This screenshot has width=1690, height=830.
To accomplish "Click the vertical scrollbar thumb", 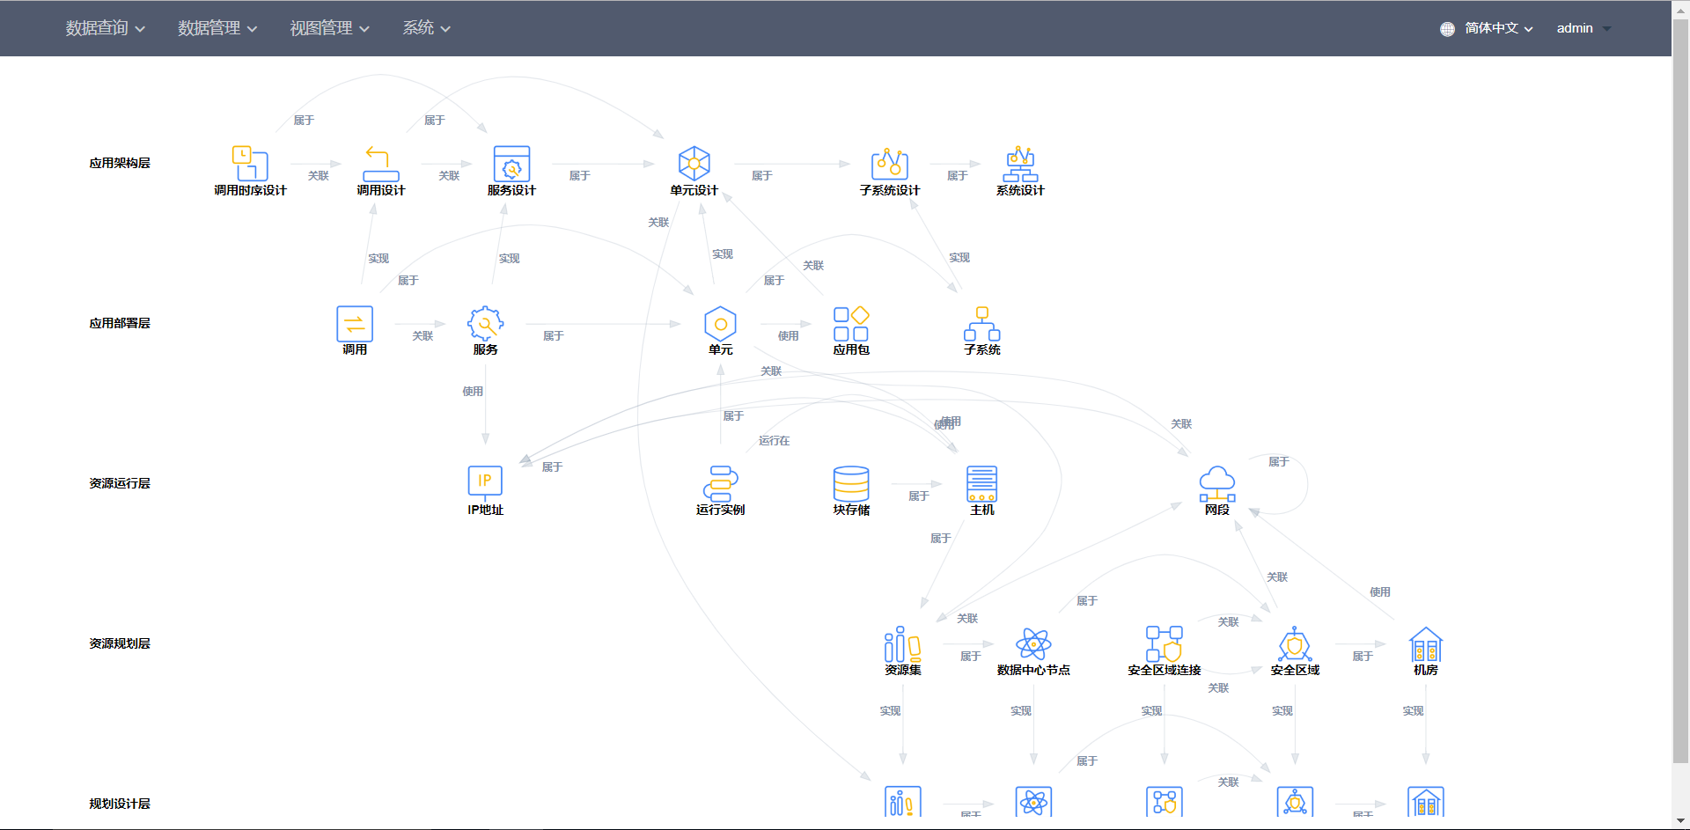I will coord(1680,390).
